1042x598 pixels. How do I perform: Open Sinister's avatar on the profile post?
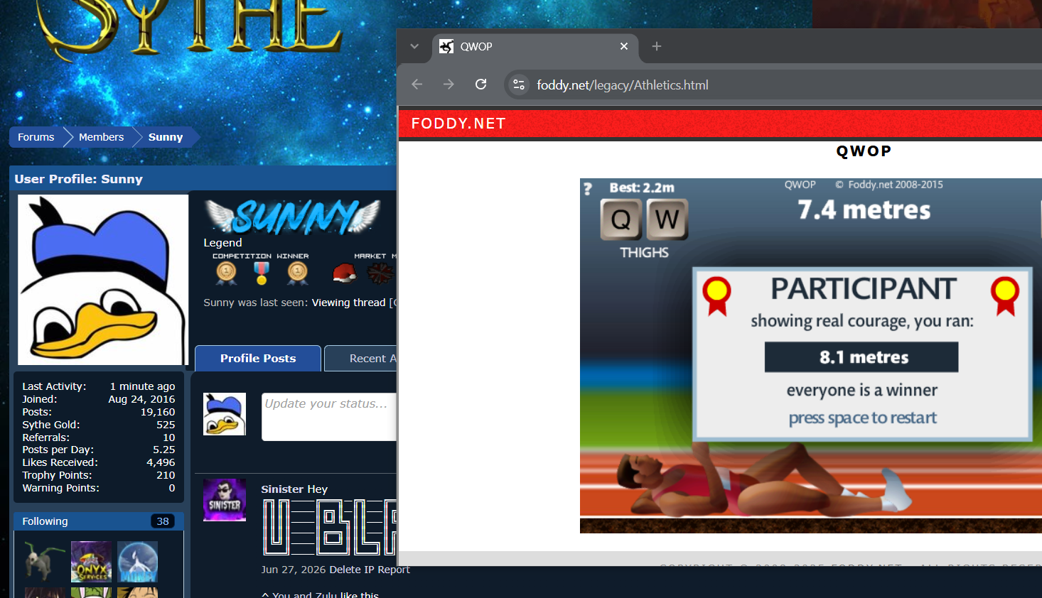point(225,500)
